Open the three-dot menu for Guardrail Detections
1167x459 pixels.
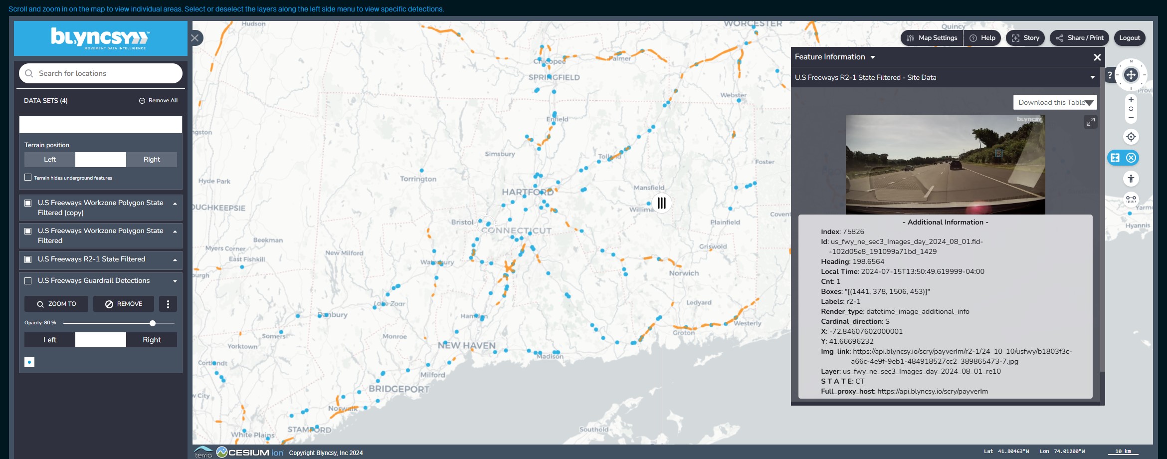click(168, 304)
